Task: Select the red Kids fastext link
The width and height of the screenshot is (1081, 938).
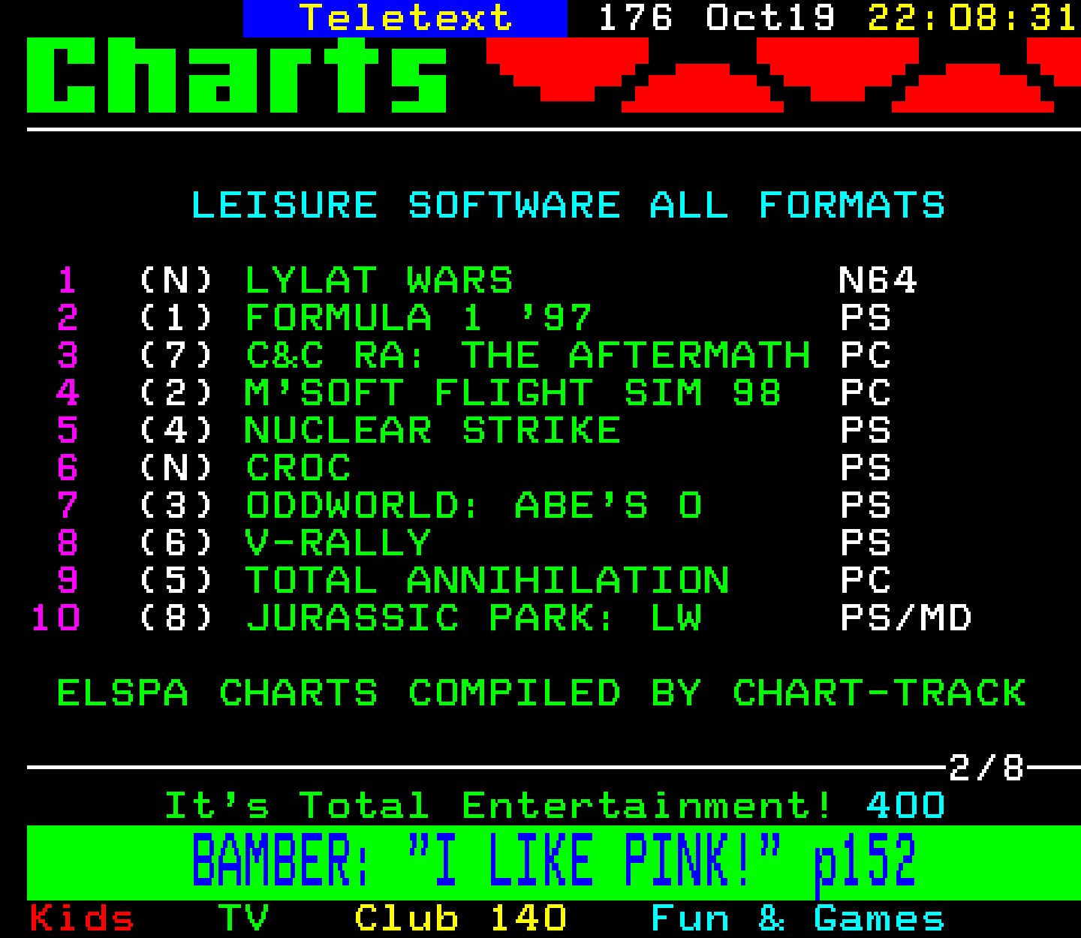Action: (x=82, y=918)
